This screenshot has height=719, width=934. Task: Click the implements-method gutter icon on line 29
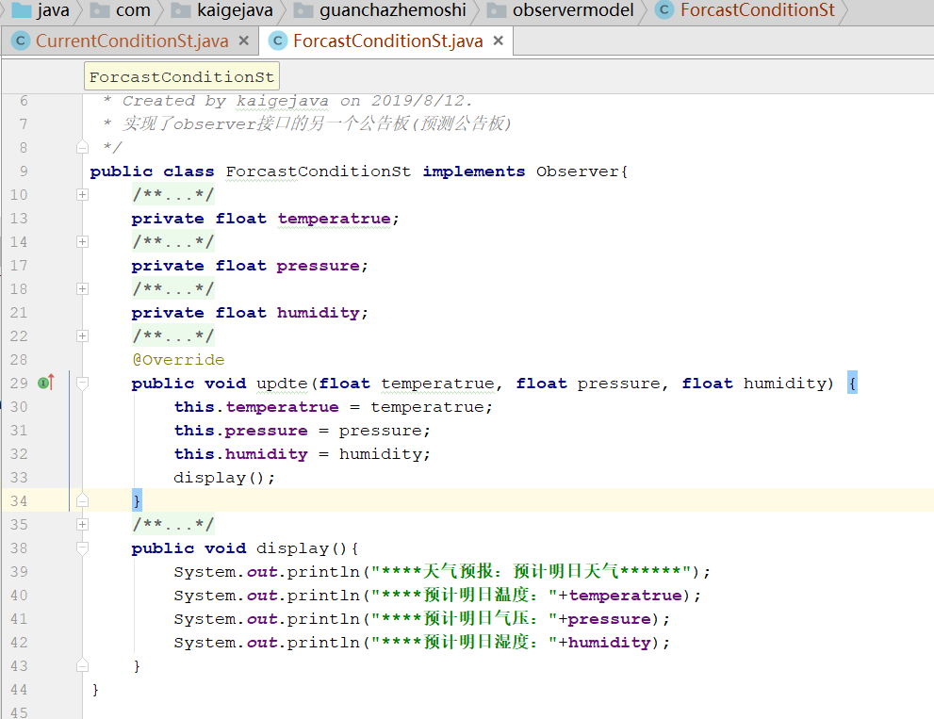[46, 383]
